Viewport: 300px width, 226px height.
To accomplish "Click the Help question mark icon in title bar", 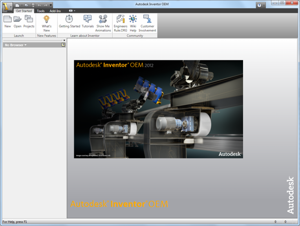I will point(259,5).
